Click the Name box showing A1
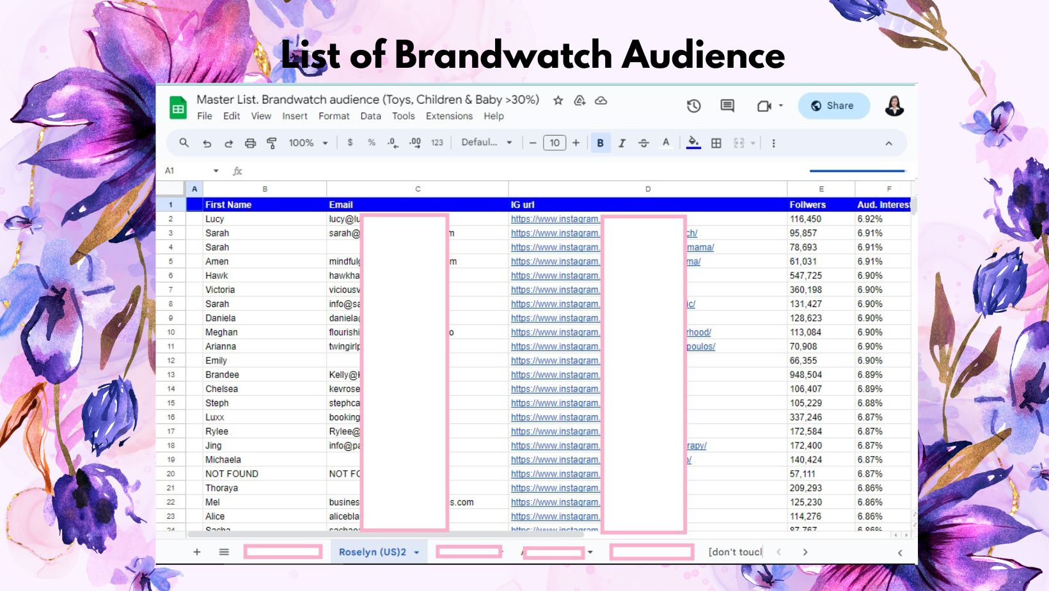Viewport: 1049px width, 591px height. pos(186,171)
